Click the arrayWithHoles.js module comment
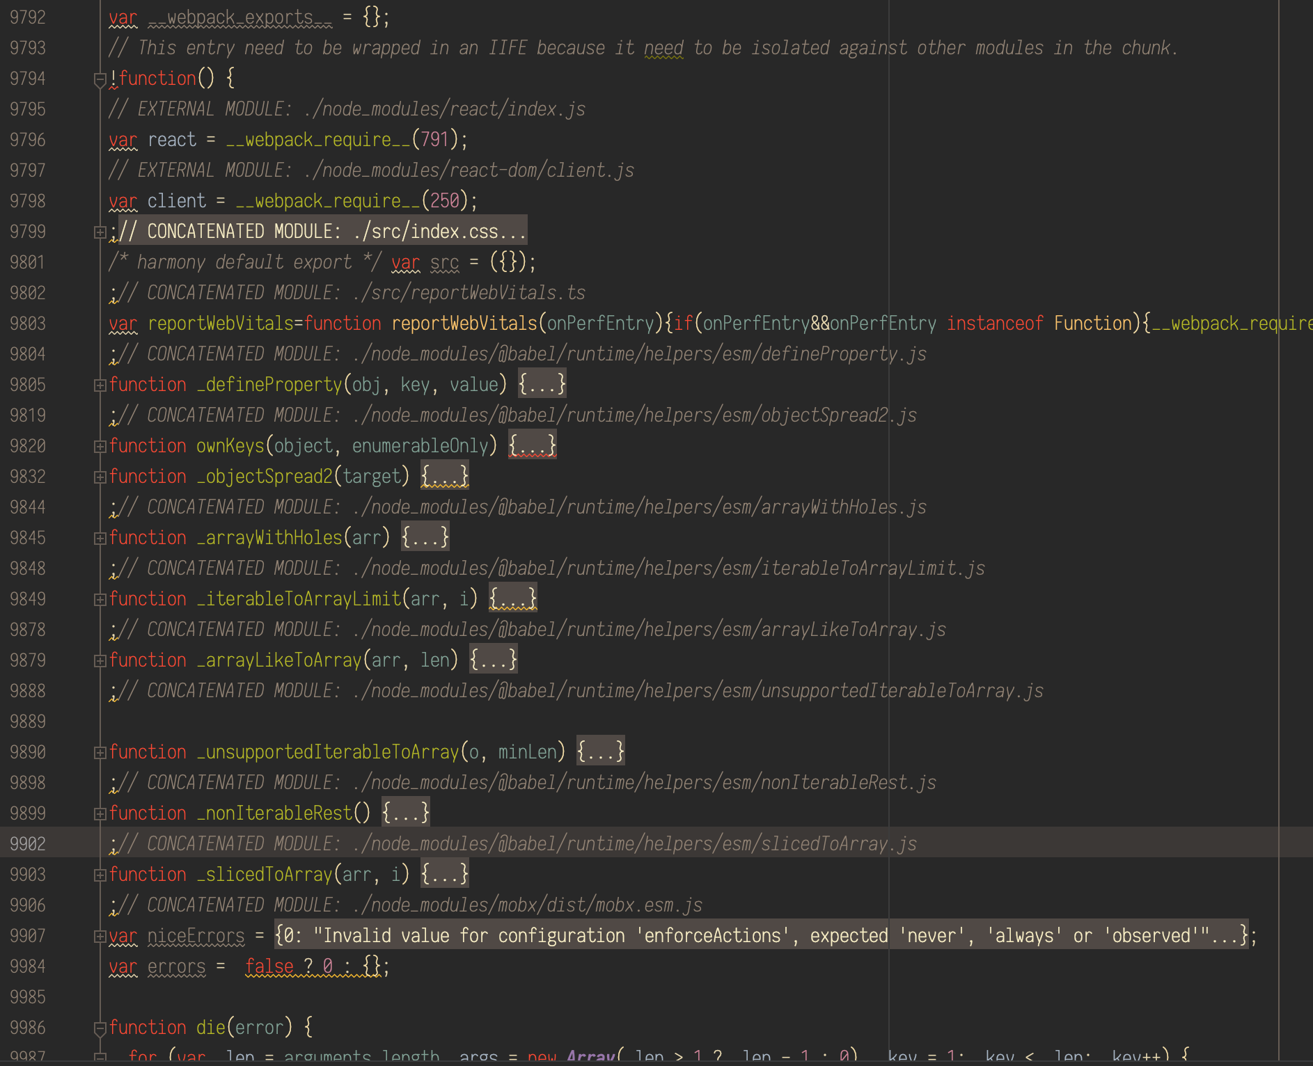 pos(523,507)
